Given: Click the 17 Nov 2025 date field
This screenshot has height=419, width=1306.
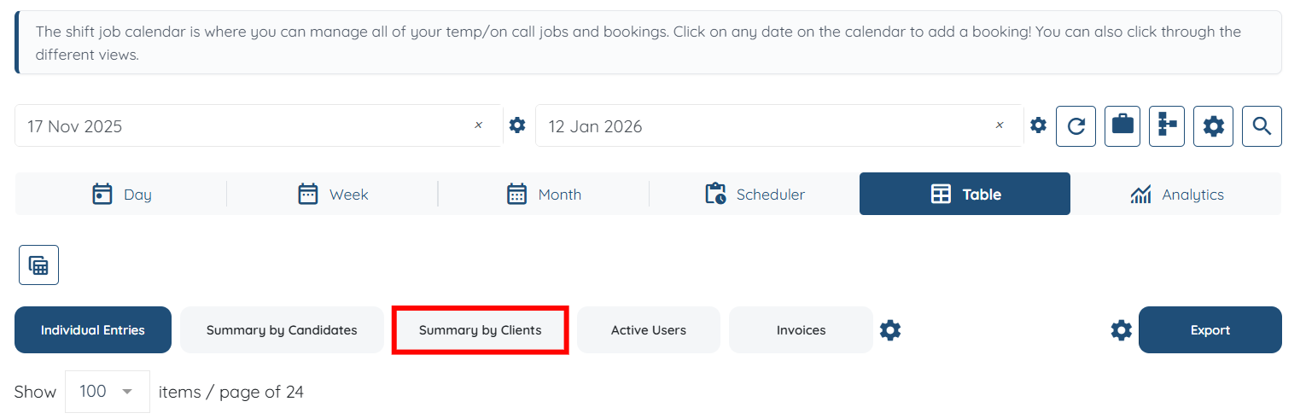Looking at the screenshot, I should 239,126.
